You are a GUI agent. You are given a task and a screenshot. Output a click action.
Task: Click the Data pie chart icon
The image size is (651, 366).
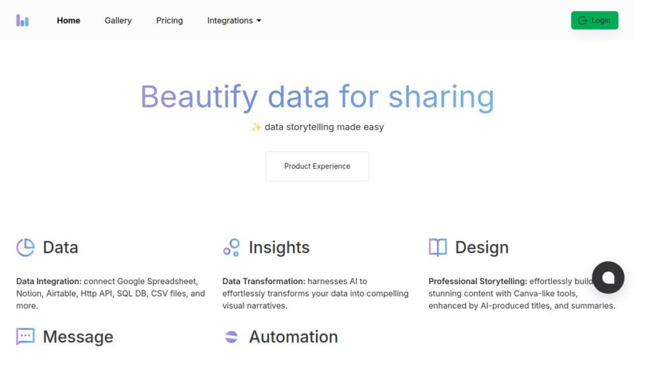pos(25,247)
